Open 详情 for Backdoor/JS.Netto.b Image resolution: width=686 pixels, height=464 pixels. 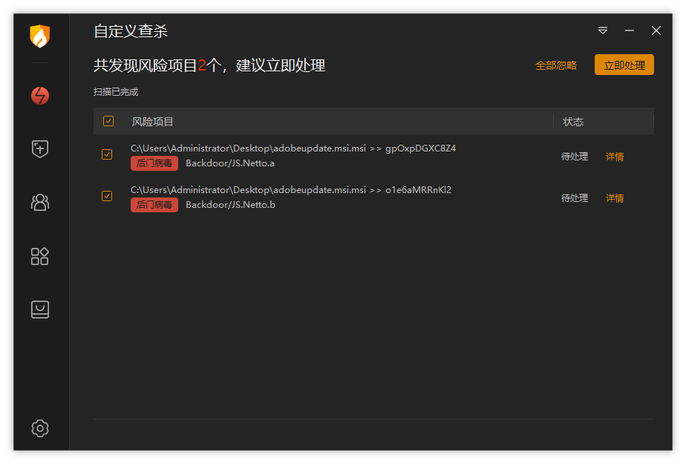(x=615, y=198)
